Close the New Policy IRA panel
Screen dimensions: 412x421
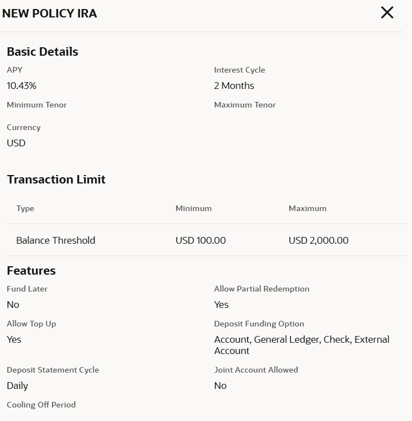pos(387,13)
